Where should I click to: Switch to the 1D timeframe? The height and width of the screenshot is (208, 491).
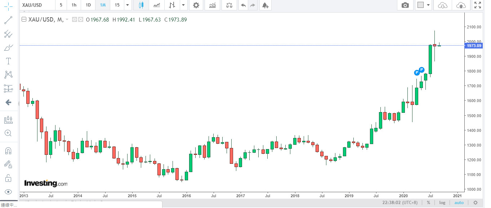pyautogui.click(x=88, y=5)
